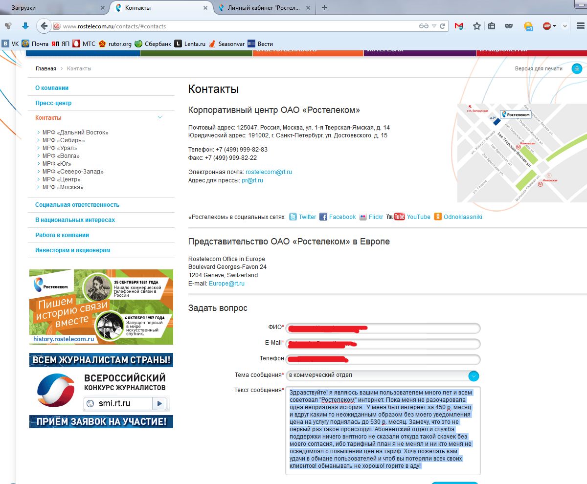Click the Twitter bird icon
587x484 pixels.
coord(293,217)
